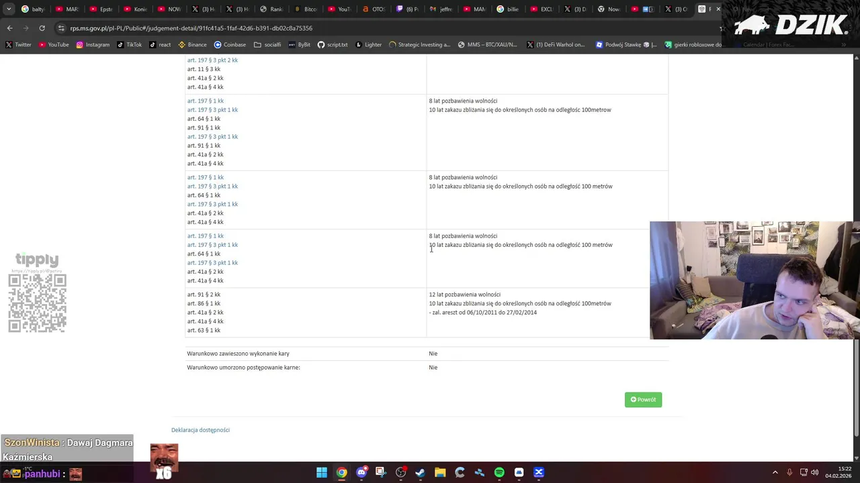Open the volume tray control
Viewport: 860px width, 483px height.
tap(814, 472)
